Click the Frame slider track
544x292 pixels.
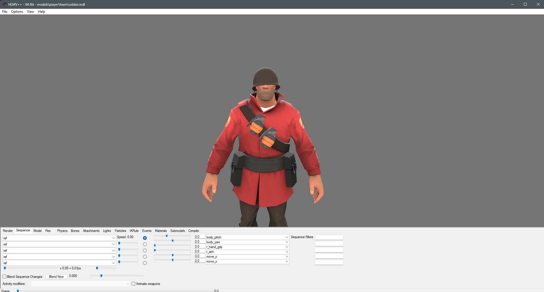114,291
